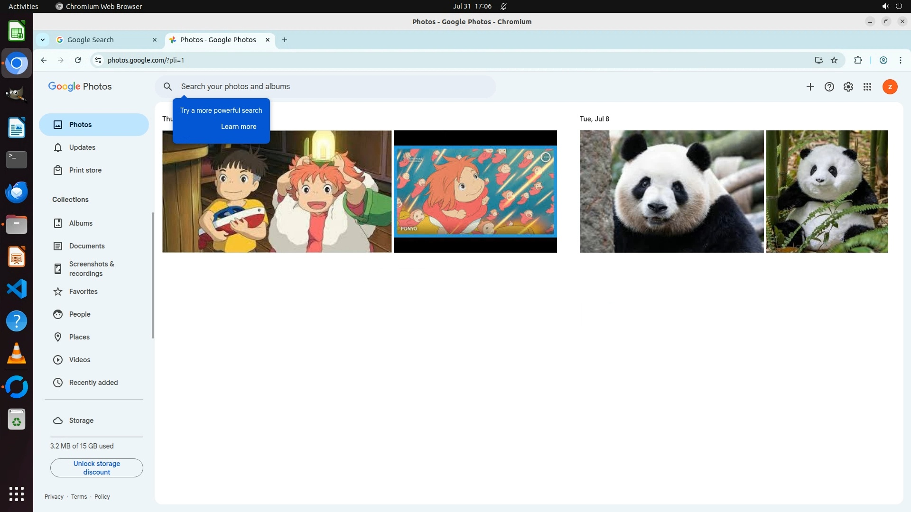Reload the page

(78, 60)
